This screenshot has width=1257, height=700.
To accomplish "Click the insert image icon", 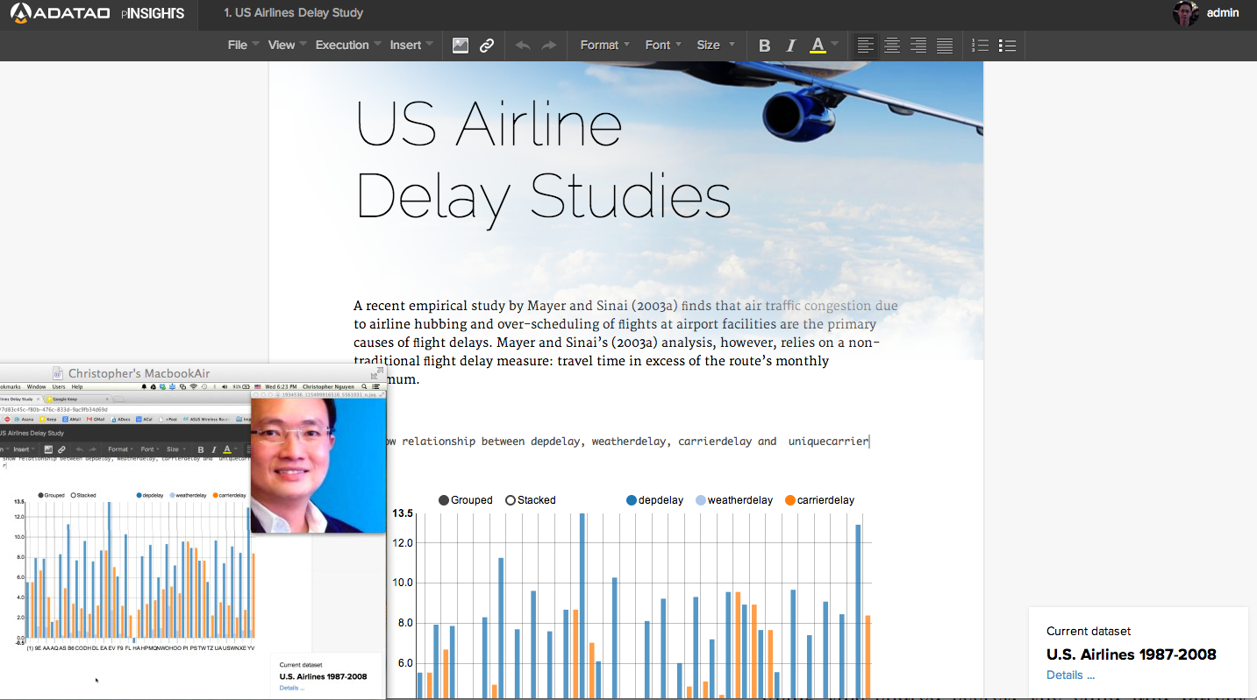I will click(461, 46).
